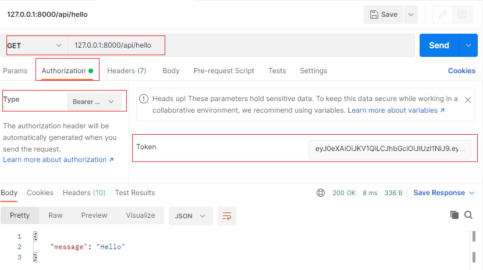Click the pencil edit icon

point(443,15)
